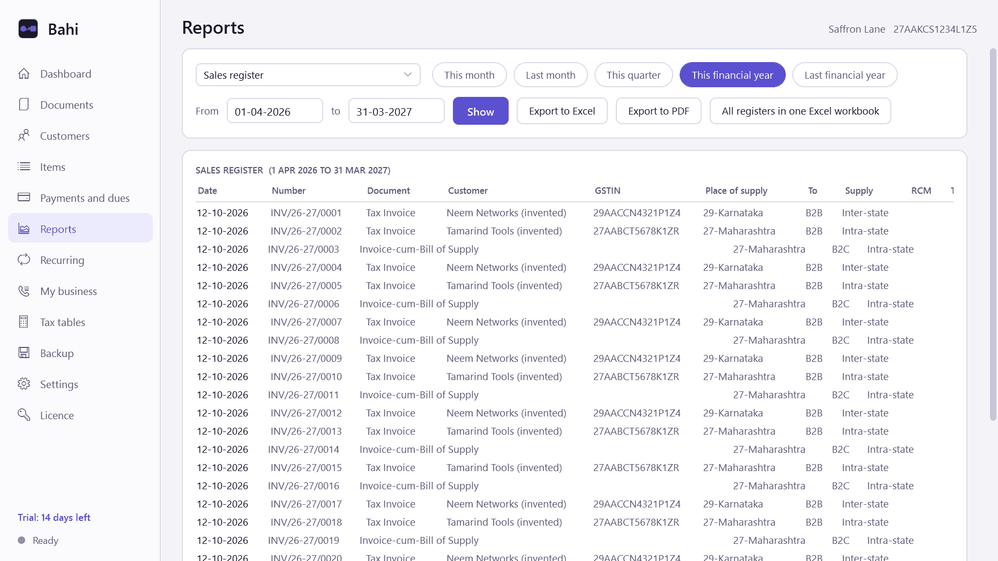Click the GSTIN 27AAKCS1234L1Z5 in header
The height and width of the screenshot is (561, 998).
[x=935, y=29]
